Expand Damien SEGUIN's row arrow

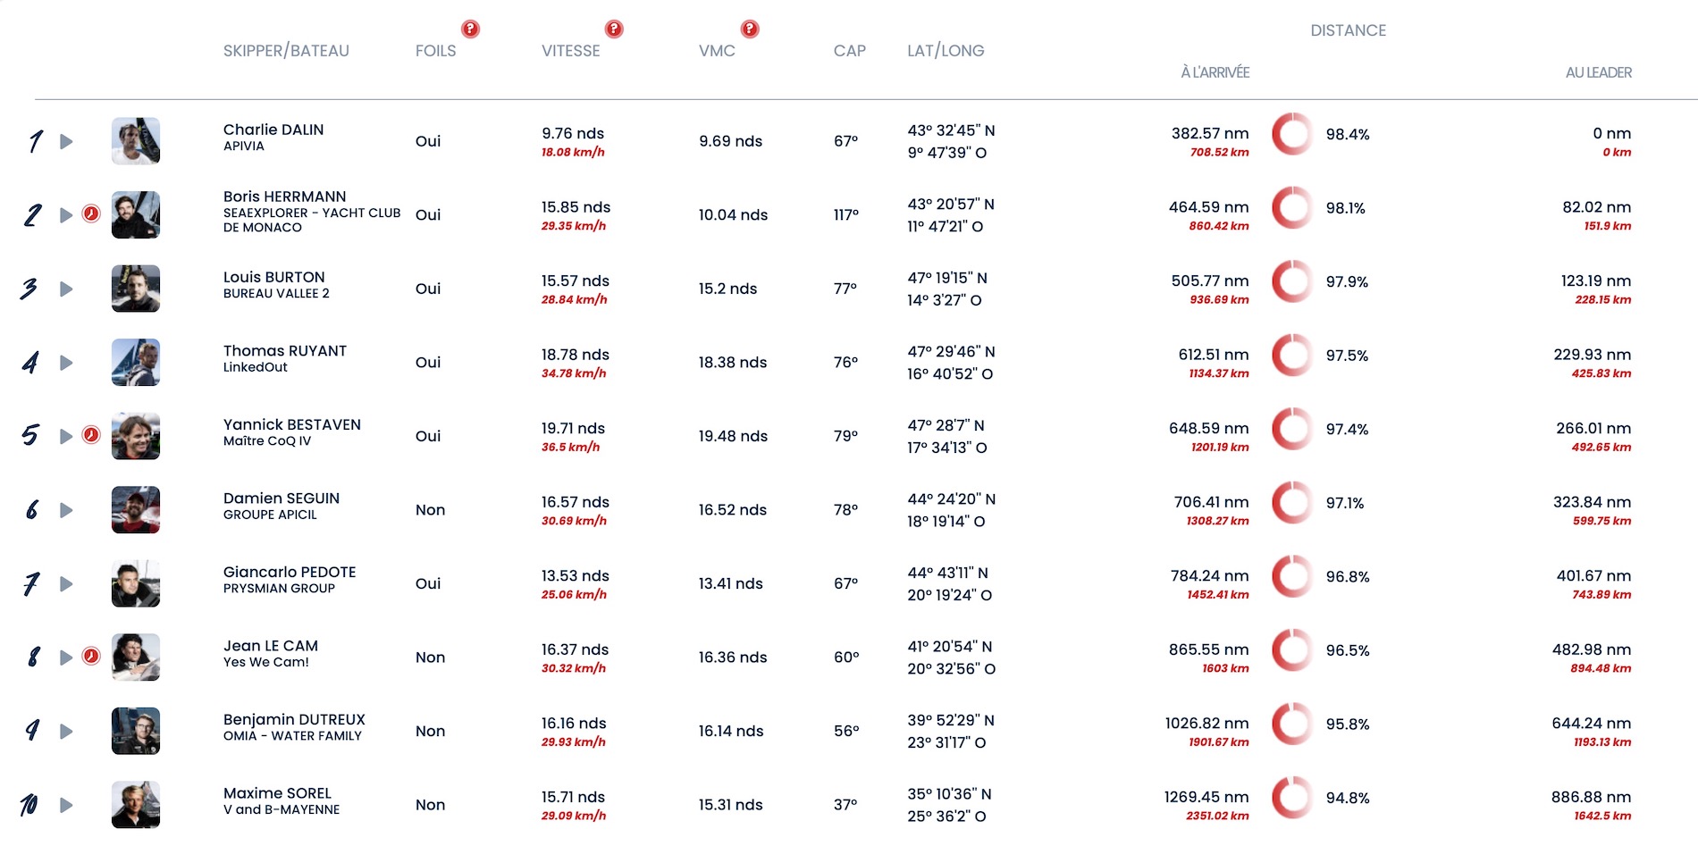coord(66,510)
